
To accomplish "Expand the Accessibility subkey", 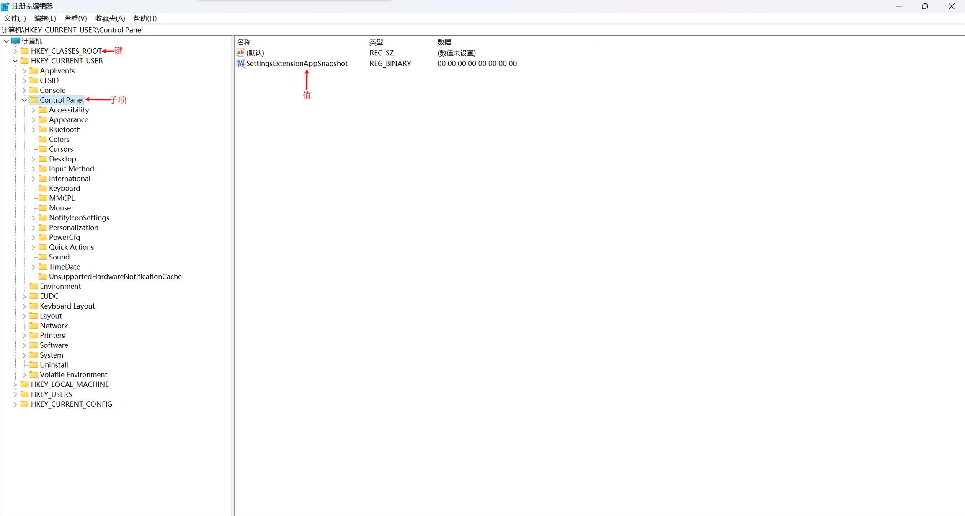I will point(34,110).
